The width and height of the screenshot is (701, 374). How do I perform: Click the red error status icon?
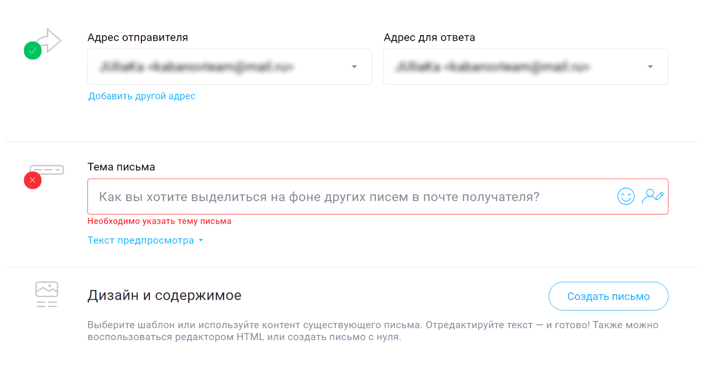click(32, 180)
